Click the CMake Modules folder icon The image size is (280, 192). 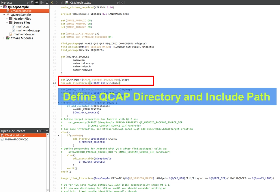(x=8, y=38)
